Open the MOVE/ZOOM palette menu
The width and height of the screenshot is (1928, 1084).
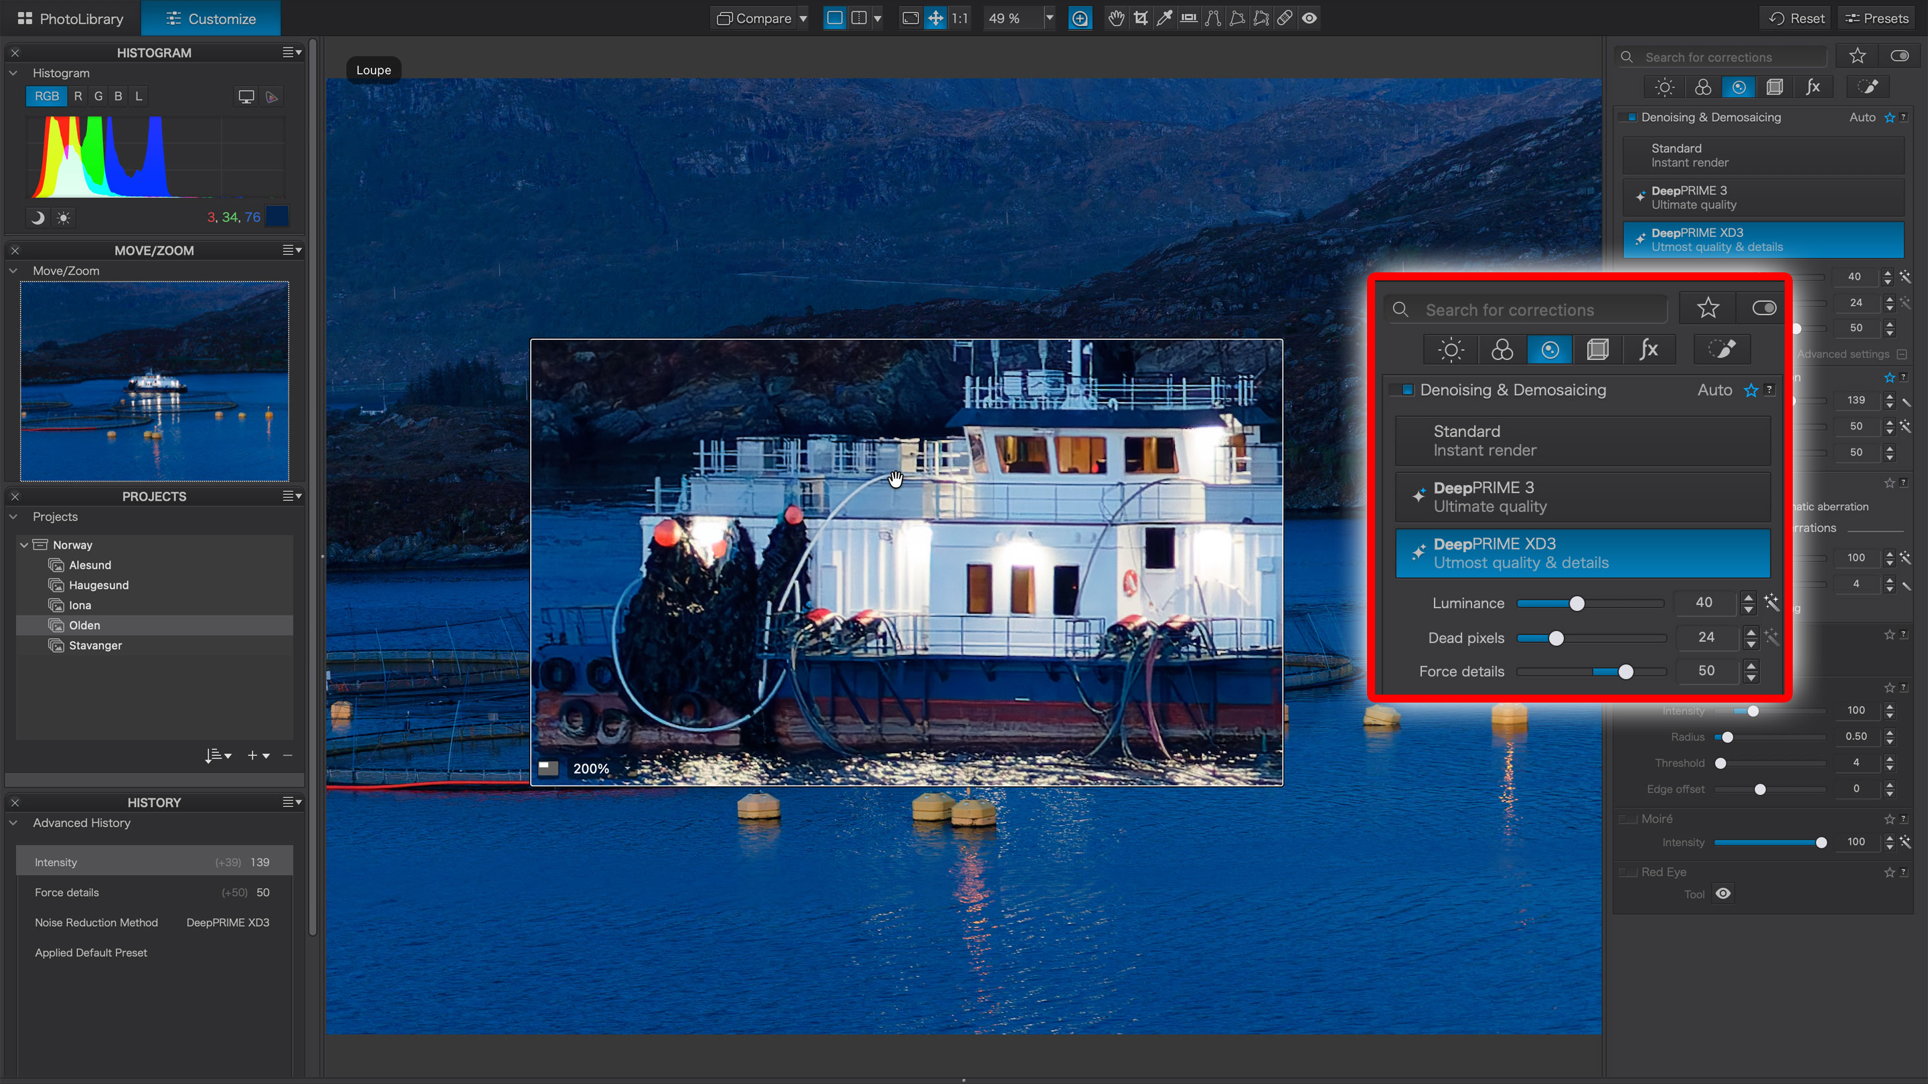(x=292, y=250)
